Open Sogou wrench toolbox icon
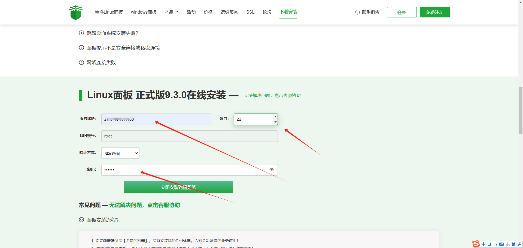 pyautogui.click(x=519, y=244)
